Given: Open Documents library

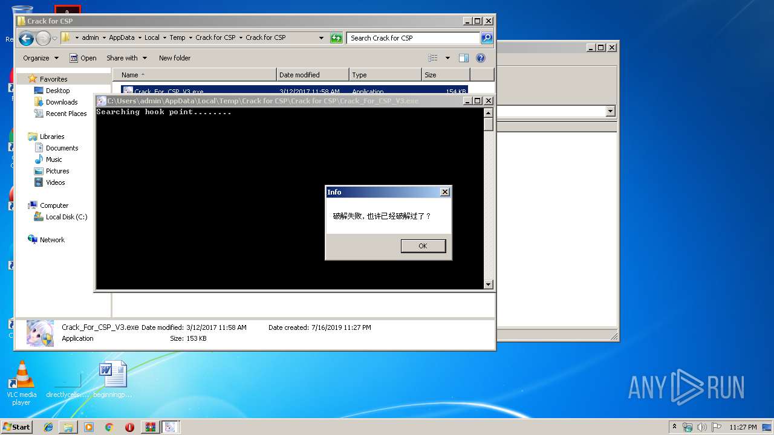Looking at the screenshot, I should point(62,148).
